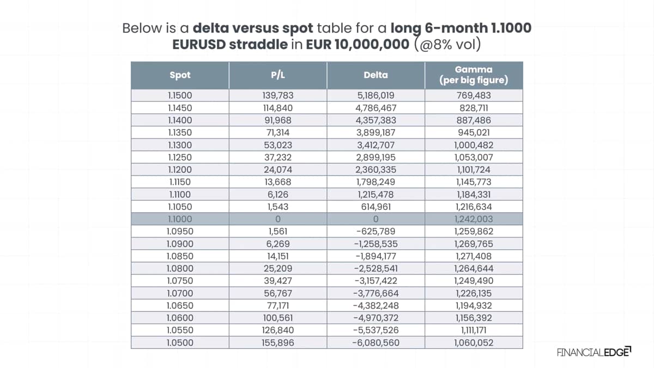Select delta value -625,789

(x=376, y=231)
